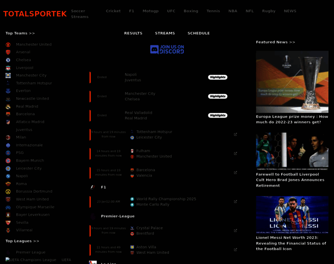334x264 pixels.
Task: Click the Internazionale crest icon
Action: click(8, 145)
